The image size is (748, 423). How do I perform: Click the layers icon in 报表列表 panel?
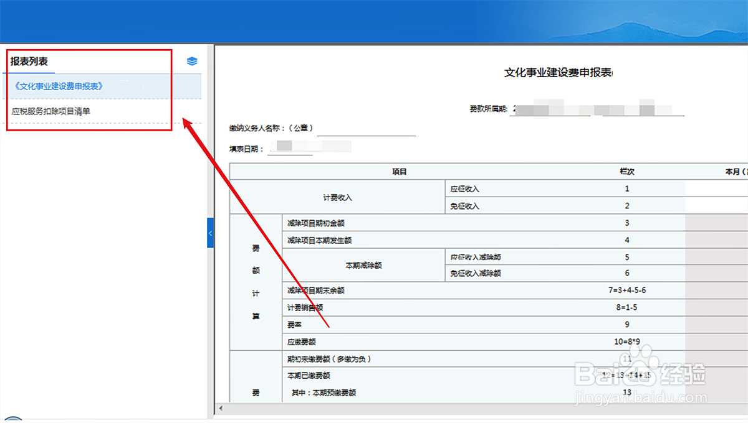point(191,60)
